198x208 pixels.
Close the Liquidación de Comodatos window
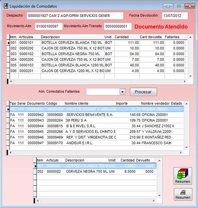tap(190, 6)
